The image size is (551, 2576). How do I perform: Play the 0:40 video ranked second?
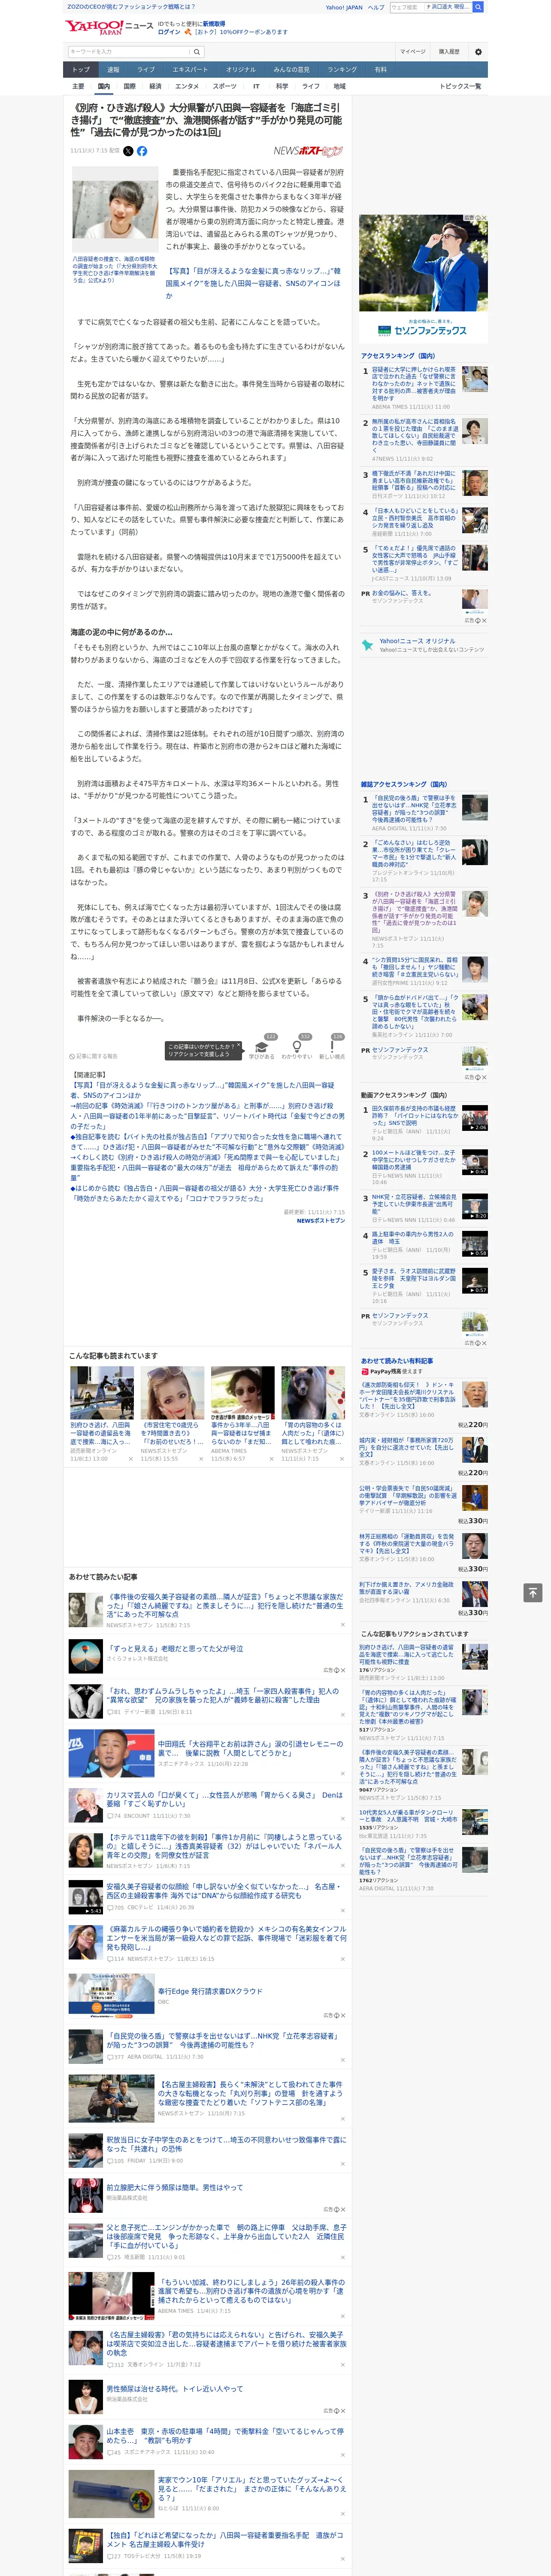(x=475, y=1162)
